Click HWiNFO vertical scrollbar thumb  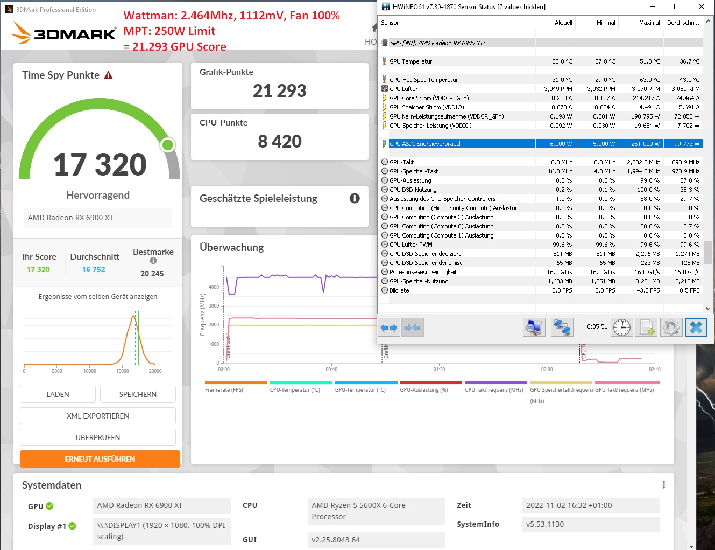tap(708, 253)
